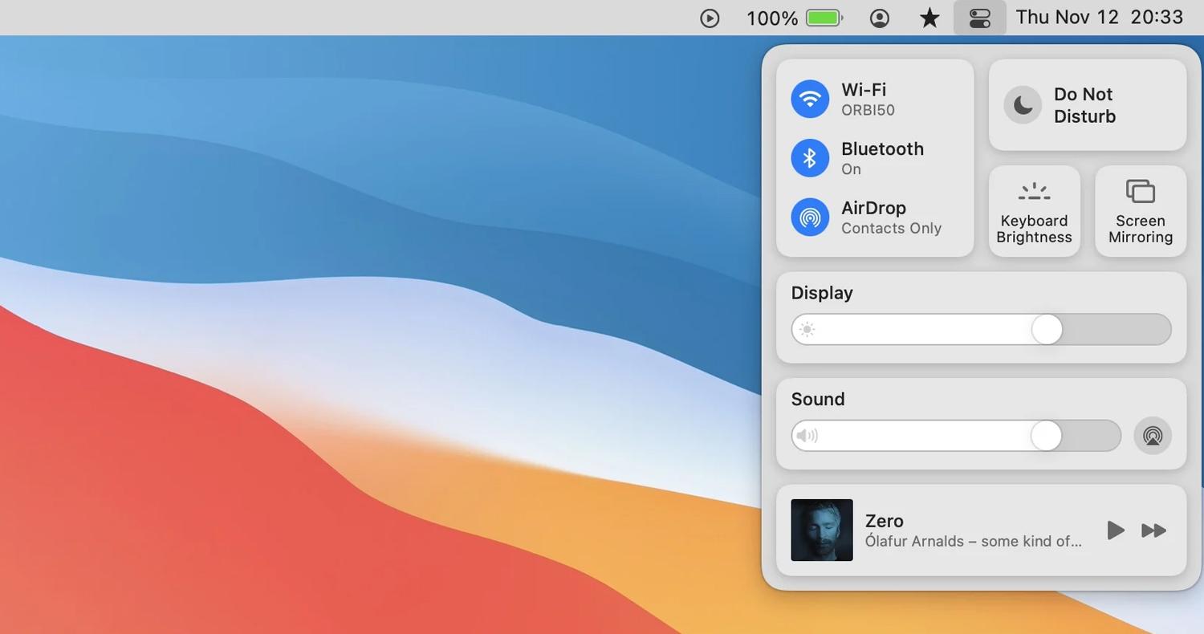Screen dimensions: 1204x634
Task: Open the user account menu bar icon
Action: click(880, 18)
